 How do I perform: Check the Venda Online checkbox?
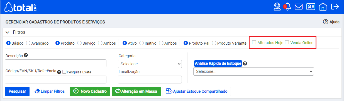tap(287, 43)
